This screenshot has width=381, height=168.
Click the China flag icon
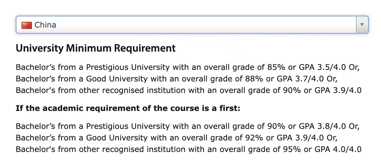coord(26,25)
